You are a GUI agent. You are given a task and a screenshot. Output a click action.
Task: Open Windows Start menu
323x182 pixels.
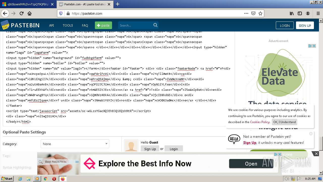(x=7, y=179)
